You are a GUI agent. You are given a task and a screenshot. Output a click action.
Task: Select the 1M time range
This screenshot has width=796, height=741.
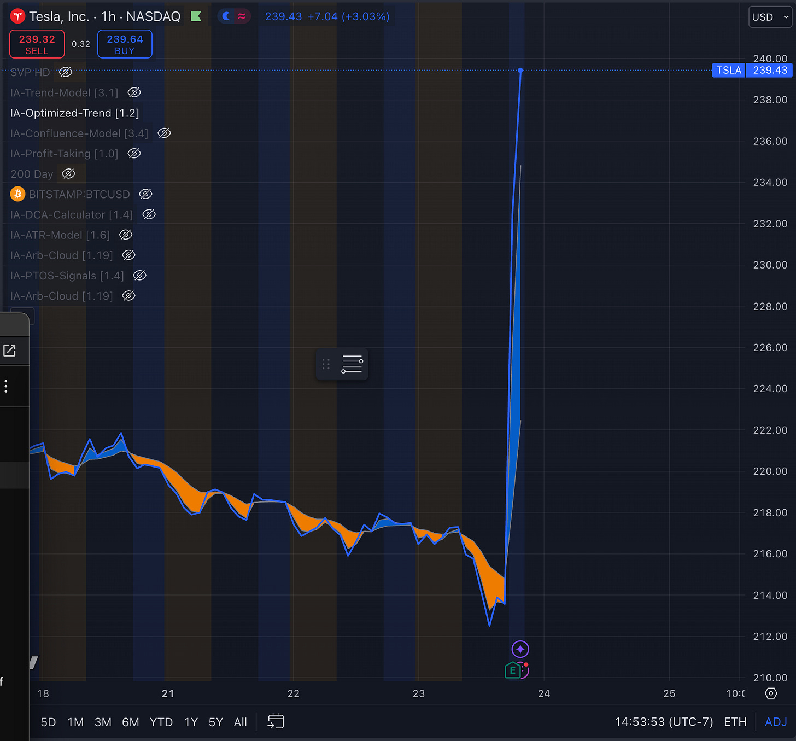click(75, 722)
